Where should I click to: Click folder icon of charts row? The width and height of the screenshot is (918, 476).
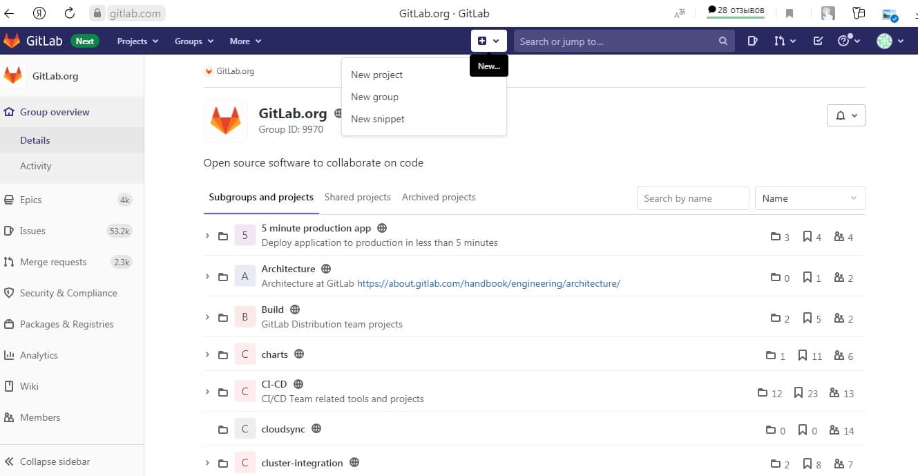pyautogui.click(x=222, y=355)
